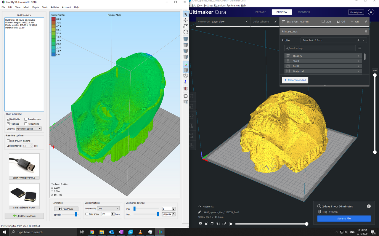Collapse the Cura Object list

206,206
